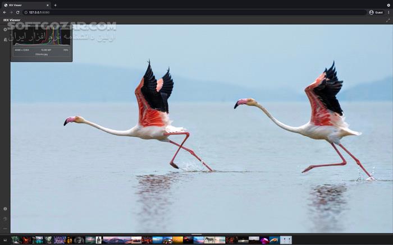Click the lock icon below the gear
The image size is (393, 245).
[5, 40]
